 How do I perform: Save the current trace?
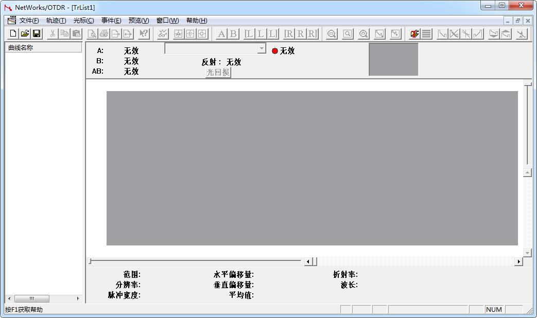click(37, 33)
